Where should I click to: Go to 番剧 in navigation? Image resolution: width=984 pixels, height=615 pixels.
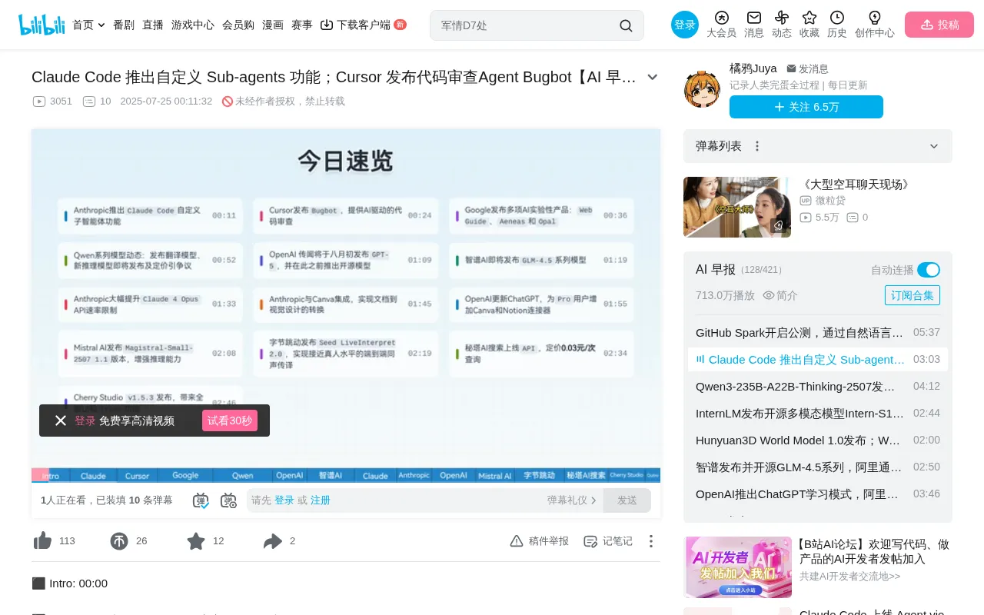tap(124, 25)
